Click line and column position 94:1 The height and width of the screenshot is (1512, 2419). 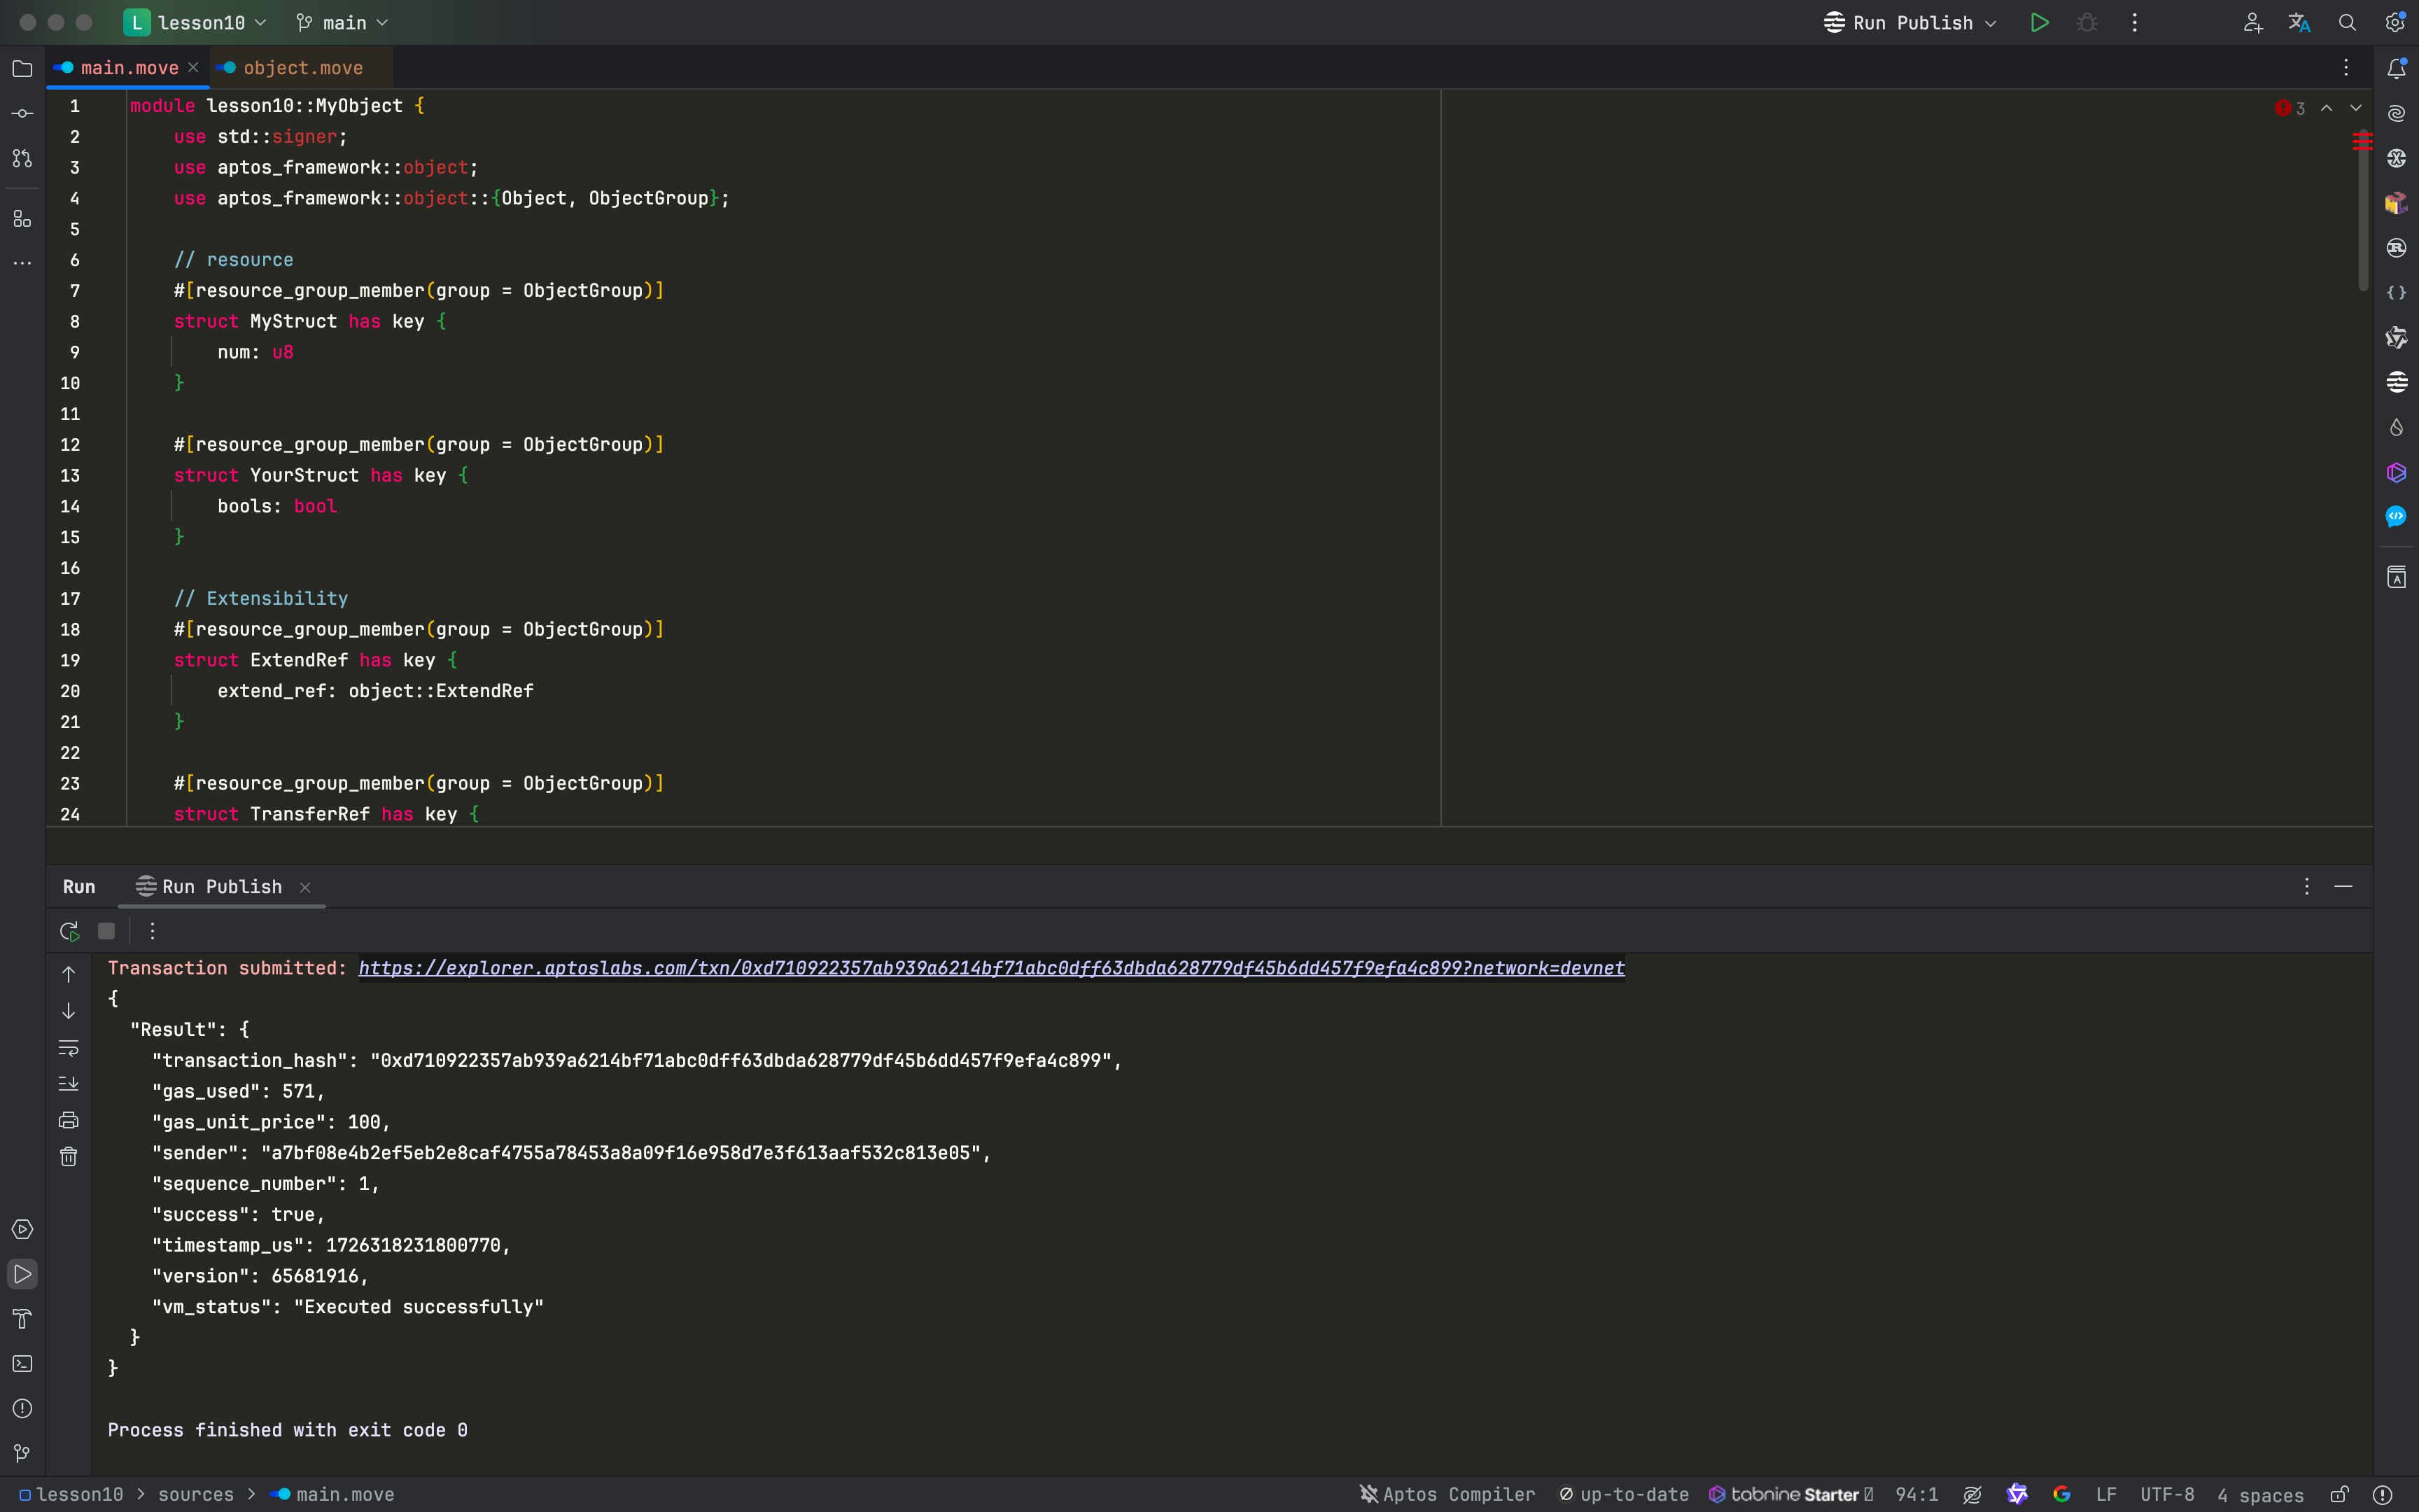(1916, 1494)
